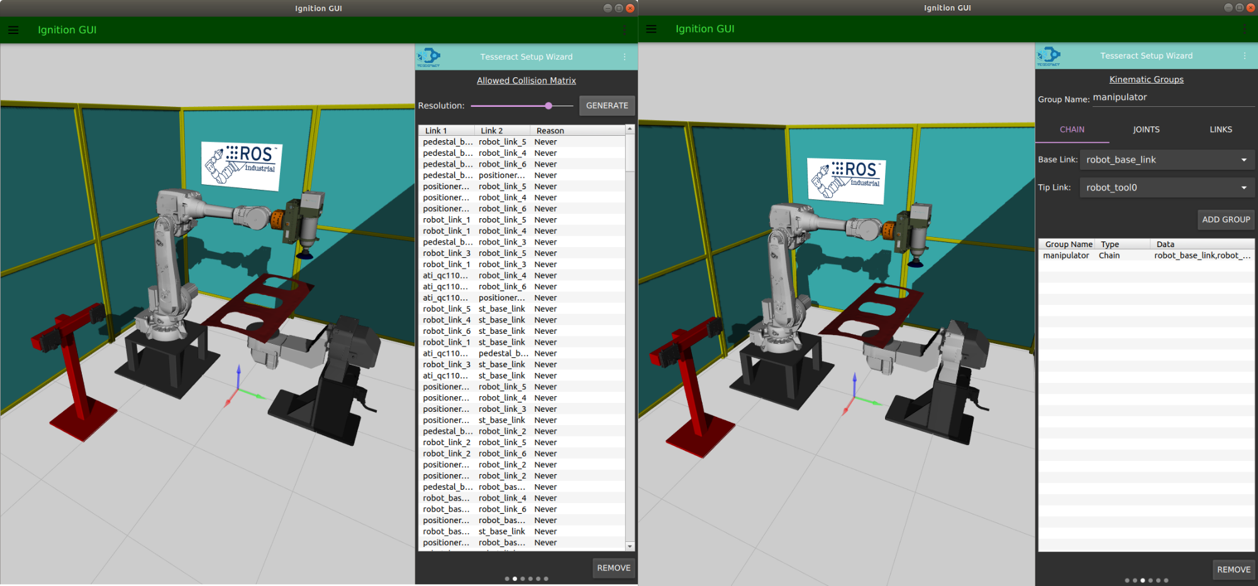The width and height of the screenshot is (1258, 586).
Task: Click REMOVE button under kinematic groups
Action: (x=1233, y=570)
